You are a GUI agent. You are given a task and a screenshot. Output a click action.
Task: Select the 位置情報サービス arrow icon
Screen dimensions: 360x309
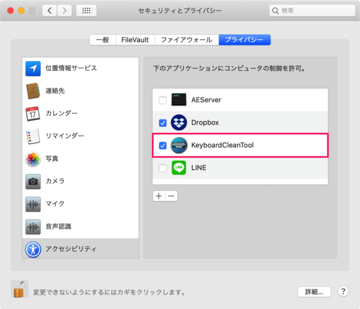pyautogui.click(x=33, y=69)
